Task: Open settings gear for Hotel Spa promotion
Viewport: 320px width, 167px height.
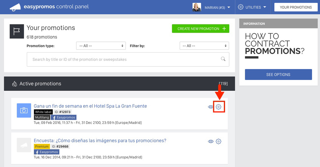Action: click(219, 107)
